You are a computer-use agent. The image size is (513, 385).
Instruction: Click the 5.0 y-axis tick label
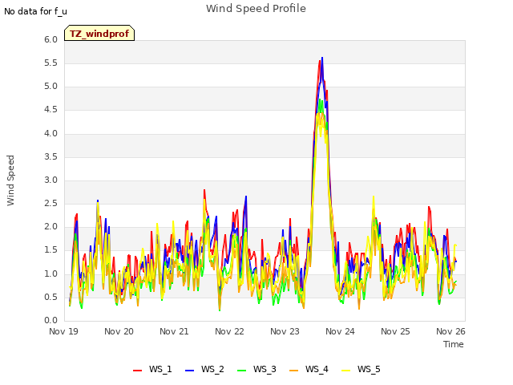51,87
